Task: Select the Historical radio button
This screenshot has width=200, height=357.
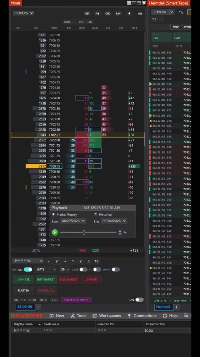Action: [96, 214]
